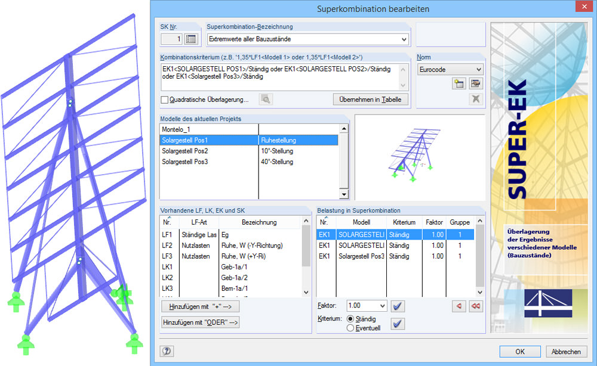Select LK3 Bem-1a/1 row
The height and width of the screenshot is (366, 597).
click(x=230, y=288)
